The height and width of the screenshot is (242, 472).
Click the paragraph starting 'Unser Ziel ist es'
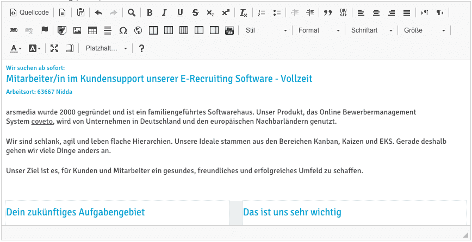coord(184,171)
